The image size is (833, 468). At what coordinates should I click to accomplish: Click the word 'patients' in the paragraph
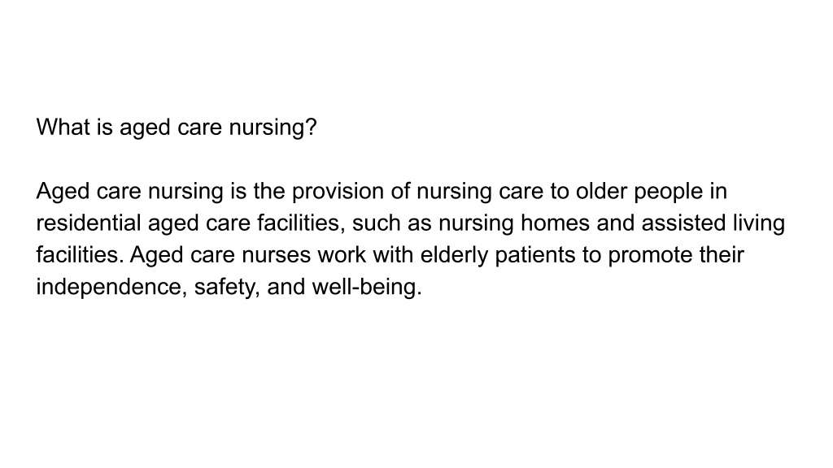pos(535,256)
